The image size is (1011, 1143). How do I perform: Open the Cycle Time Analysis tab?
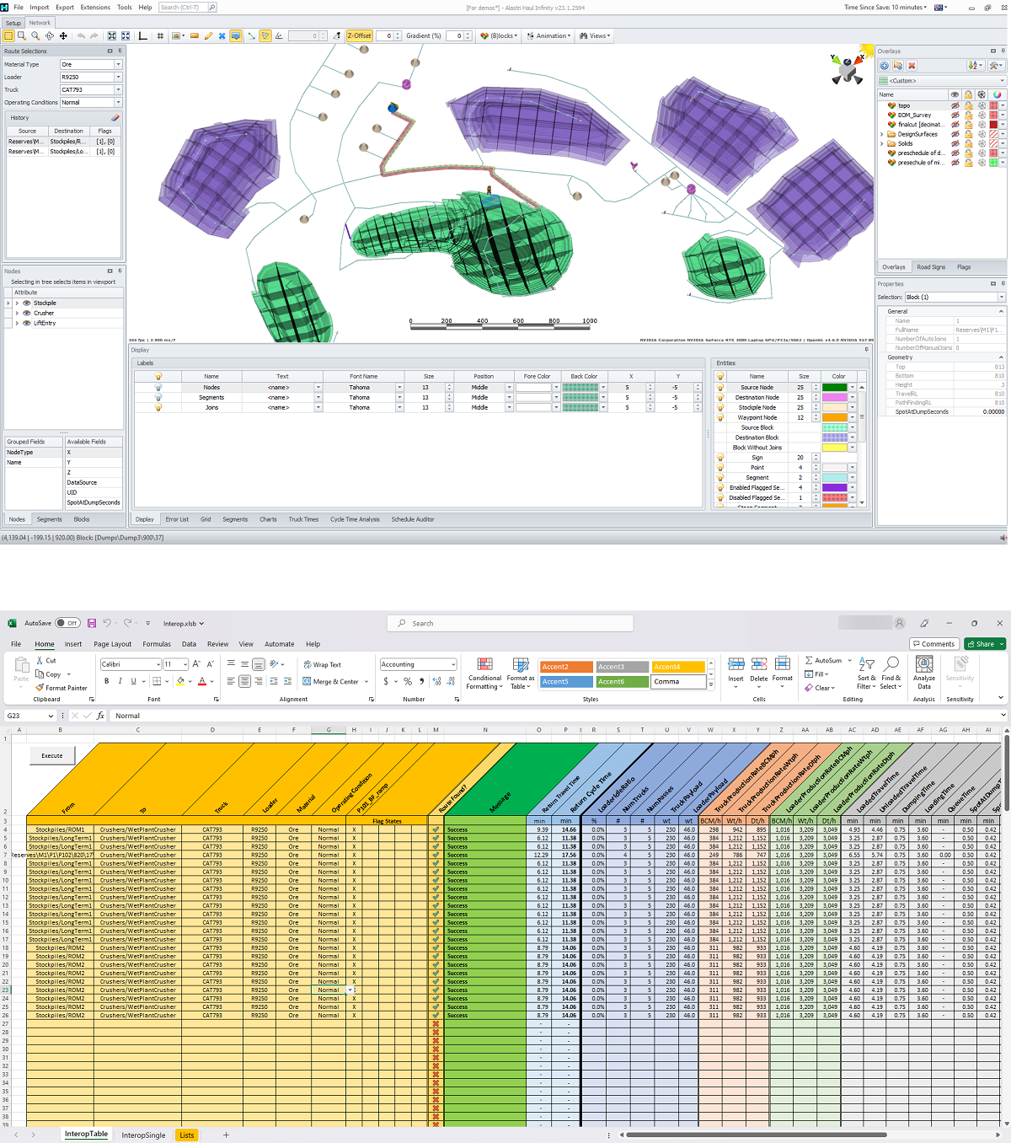tap(355, 519)
